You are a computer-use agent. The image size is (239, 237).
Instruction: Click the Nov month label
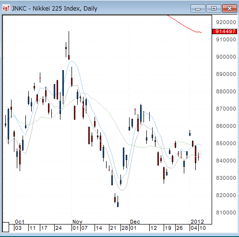click(x=77, y=222)
